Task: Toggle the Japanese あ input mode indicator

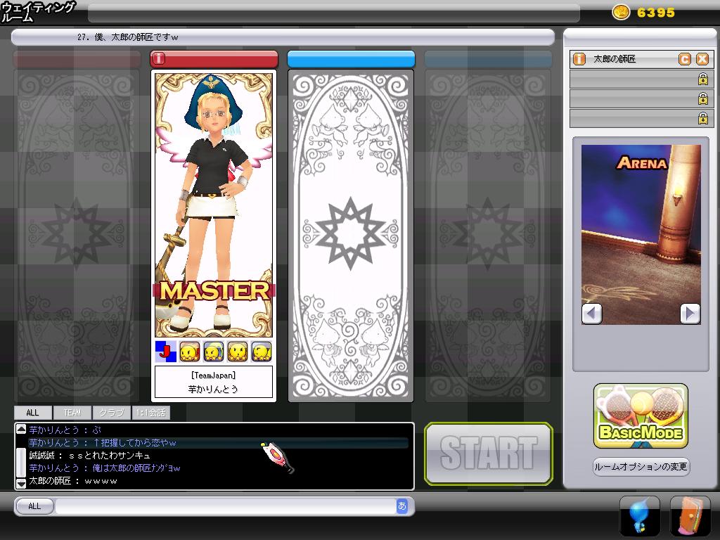Action: click(x=402, y=506)
